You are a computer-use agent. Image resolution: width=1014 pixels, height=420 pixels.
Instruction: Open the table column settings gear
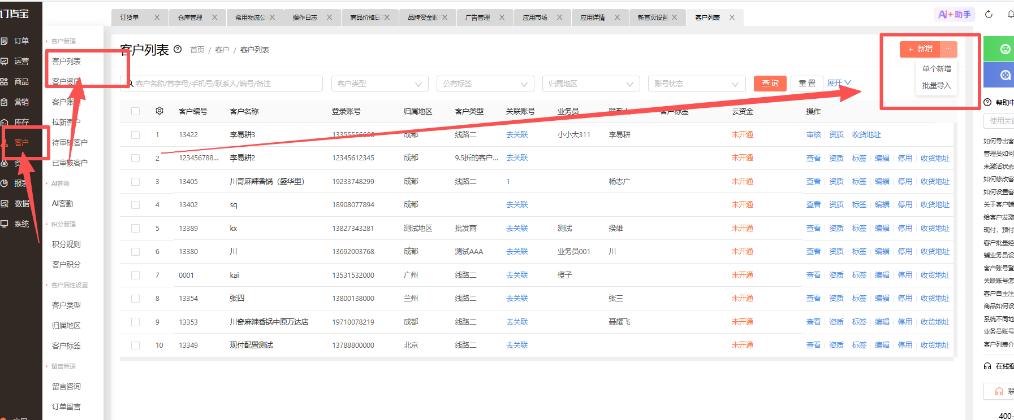point(159,111)
